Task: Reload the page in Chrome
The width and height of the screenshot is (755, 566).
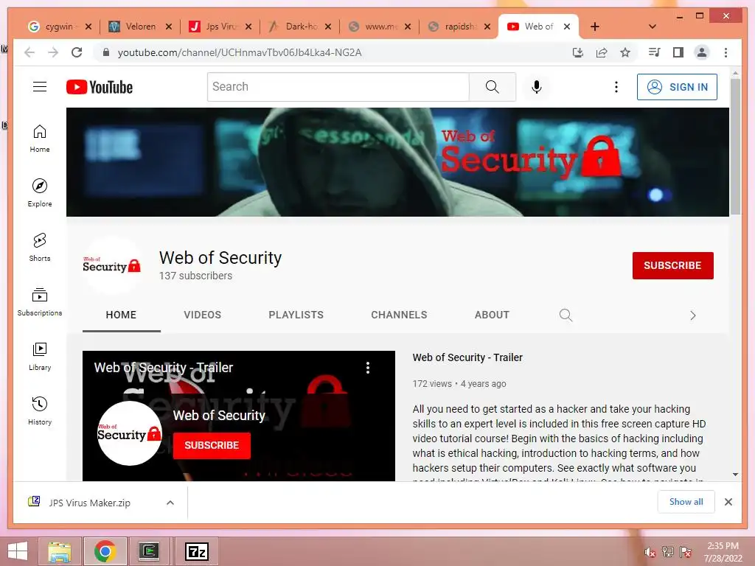Action: [77, 52]
